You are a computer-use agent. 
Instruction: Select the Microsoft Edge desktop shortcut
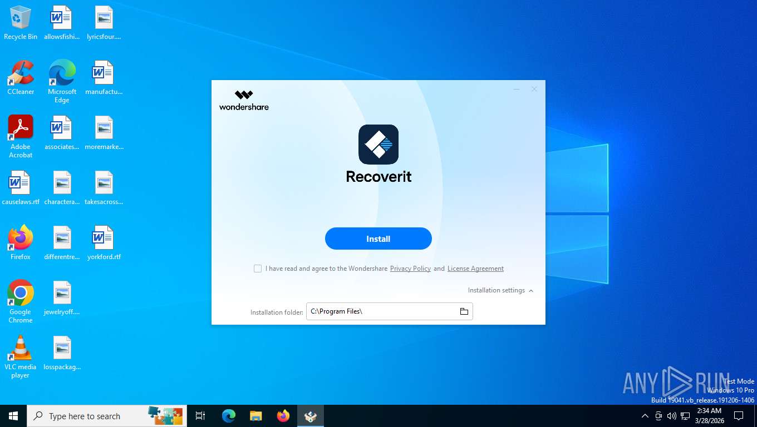point(62,82)
